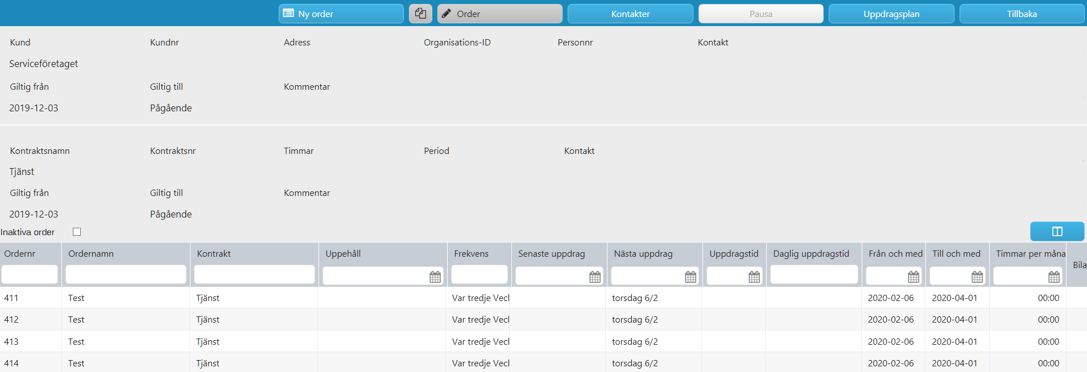Open calendar in Nästa uppdrag filter
1087x372 pixels.
[691, 277]
